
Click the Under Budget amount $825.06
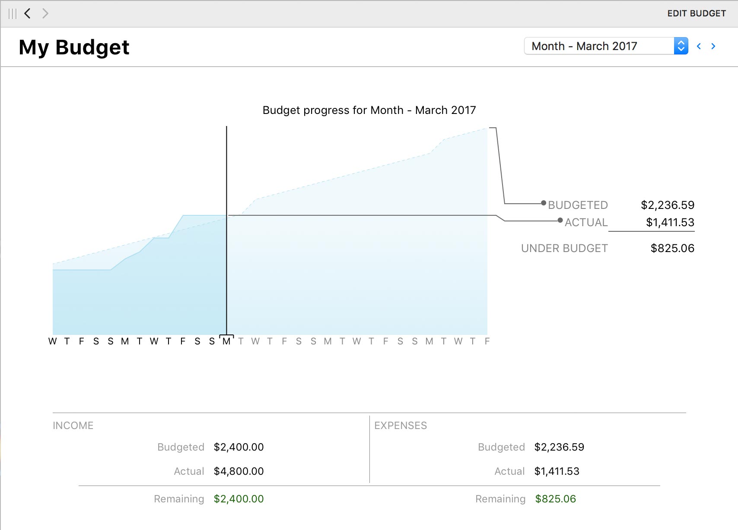pyautogui.click(x=672, y=248)
